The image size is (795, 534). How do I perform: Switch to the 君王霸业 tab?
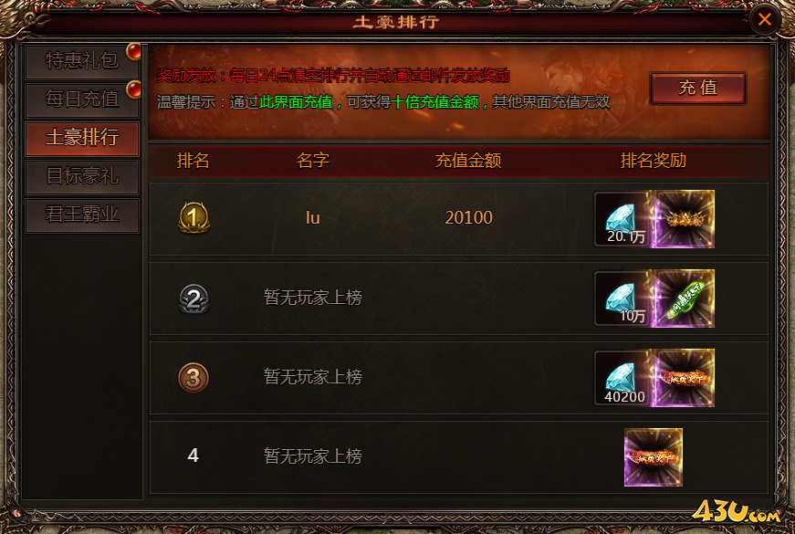[82, 215]
